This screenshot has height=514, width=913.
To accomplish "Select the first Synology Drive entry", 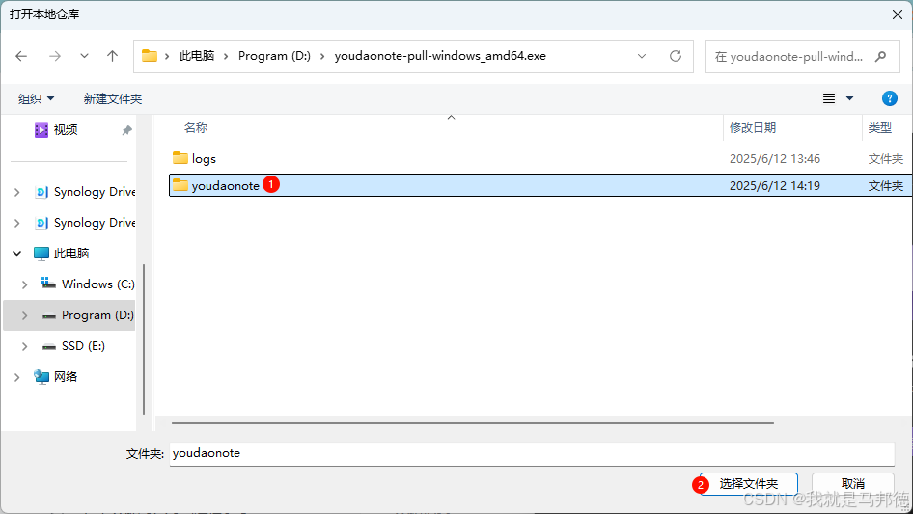I will (x=85, y=192).
